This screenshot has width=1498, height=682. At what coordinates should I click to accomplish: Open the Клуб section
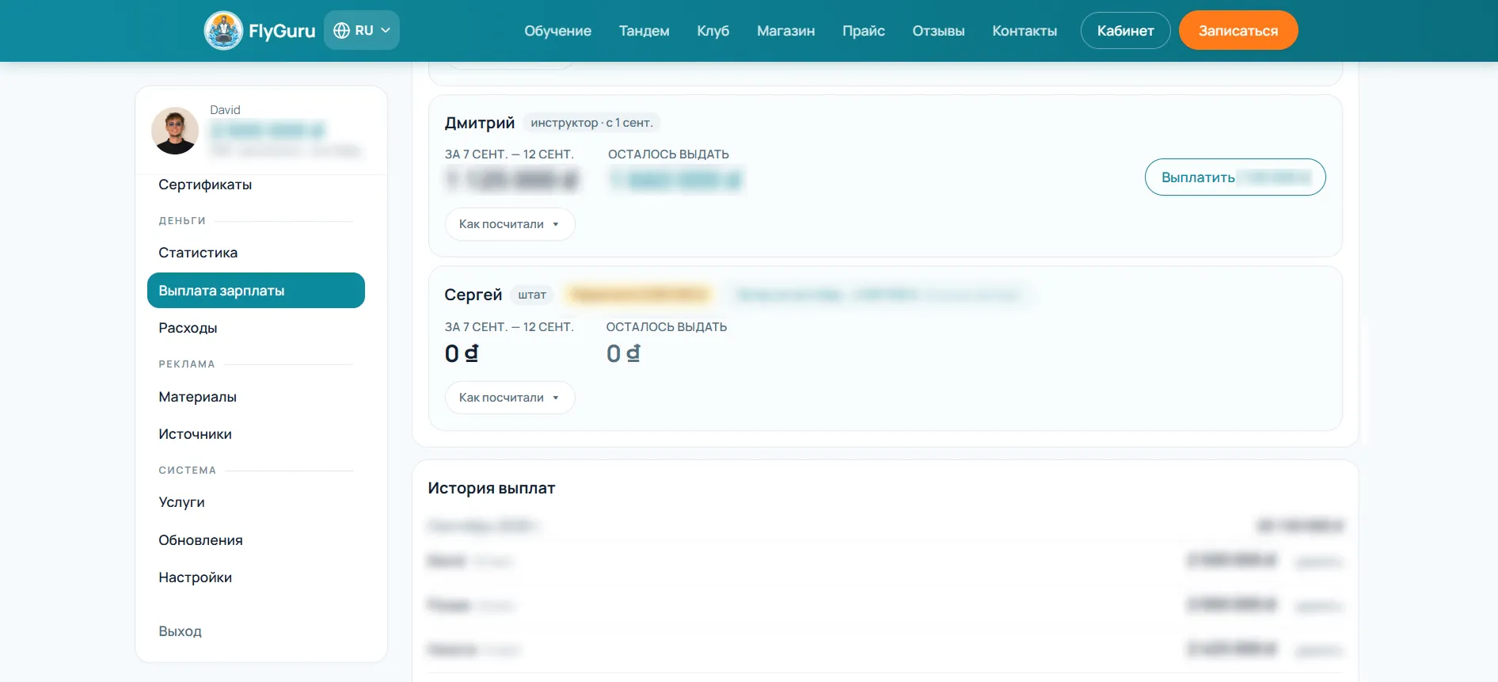tap(713, 31)
